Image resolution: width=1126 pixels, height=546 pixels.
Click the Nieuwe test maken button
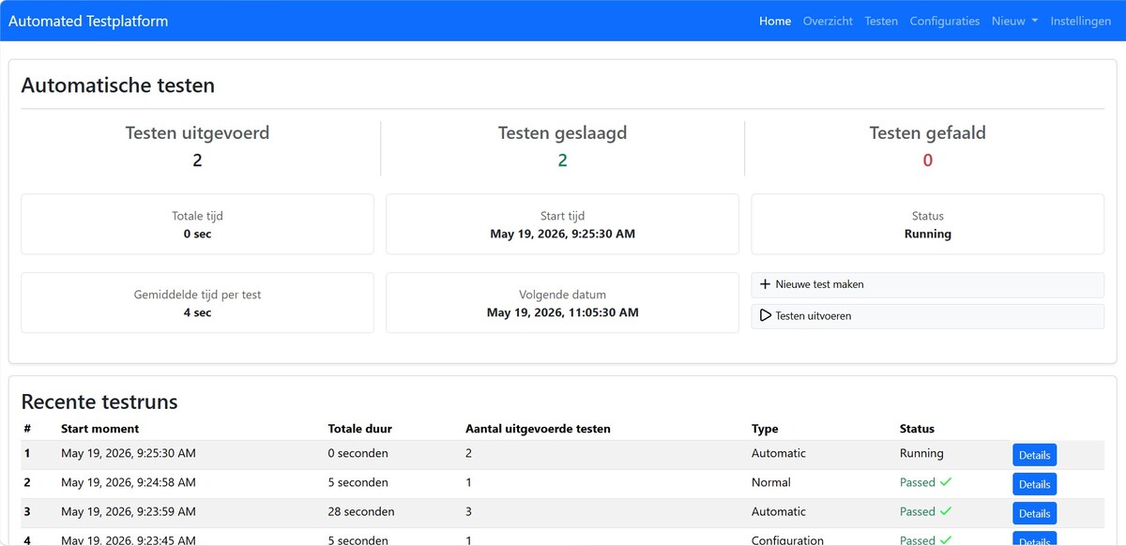coord(927,284)
